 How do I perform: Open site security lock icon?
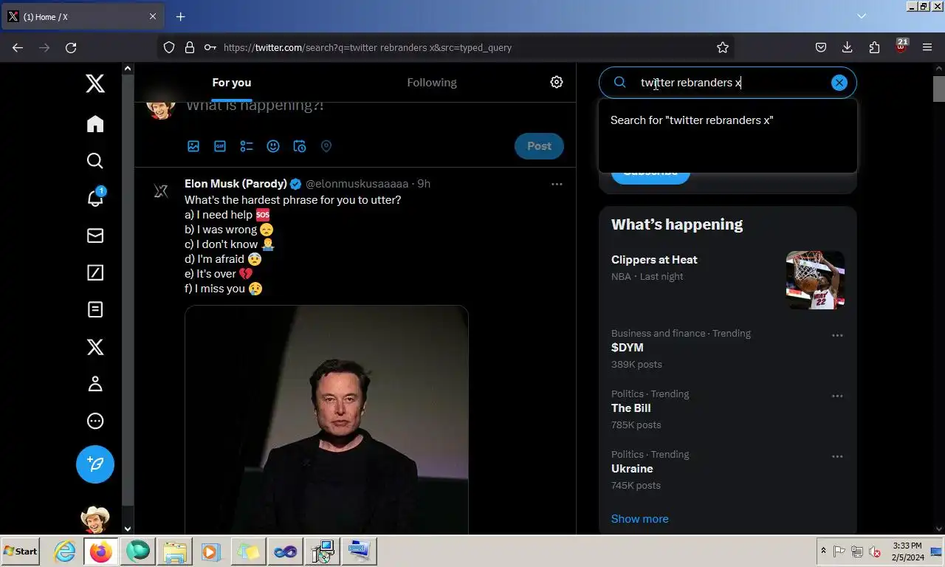click(x=190, y=47)
